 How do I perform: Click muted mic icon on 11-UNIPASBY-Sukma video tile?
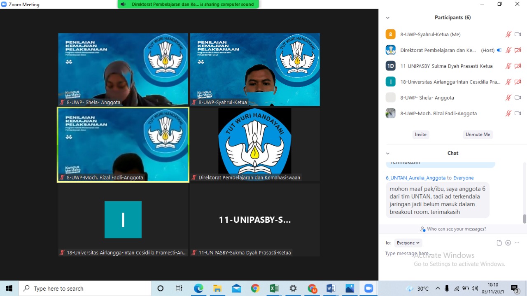(194, 253)
